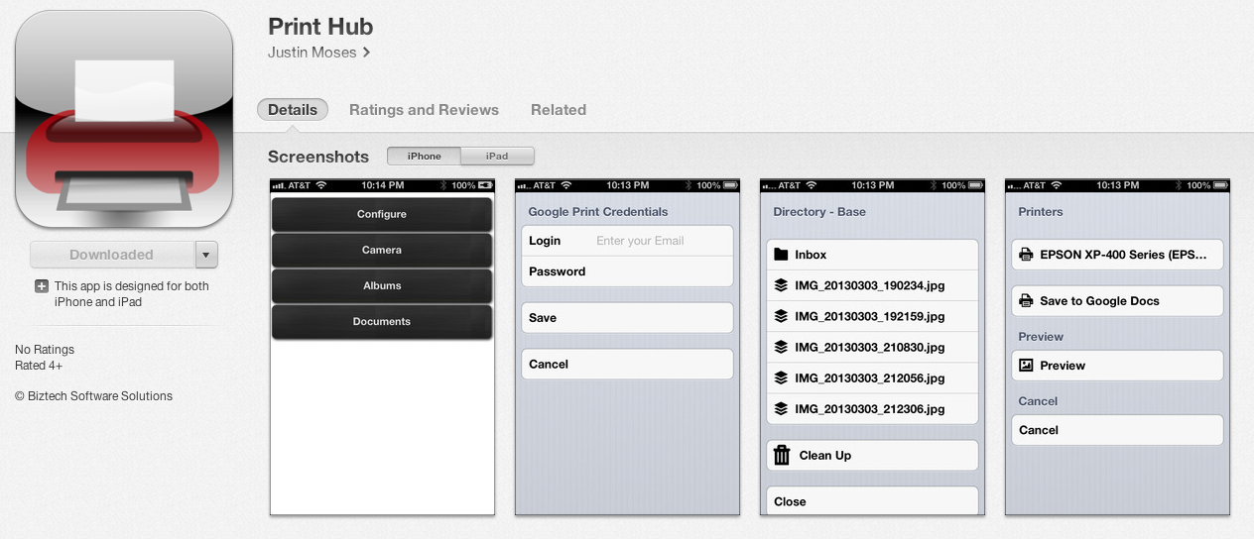1254x539 pixels.
Task: Show iPhone screenshots
Action: click(424, 156)
